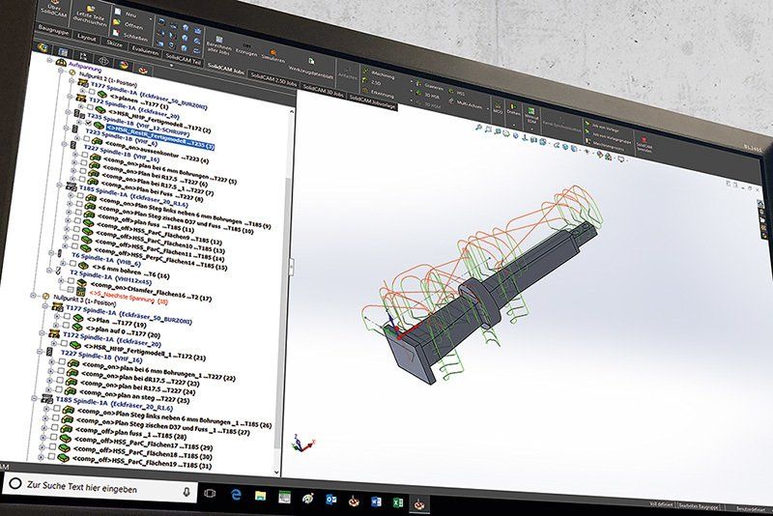Image resolution: width=773 pixels, height=516 pixels.
Task: Open Excel from the taskbar
Action: click(x=398, y=502)
